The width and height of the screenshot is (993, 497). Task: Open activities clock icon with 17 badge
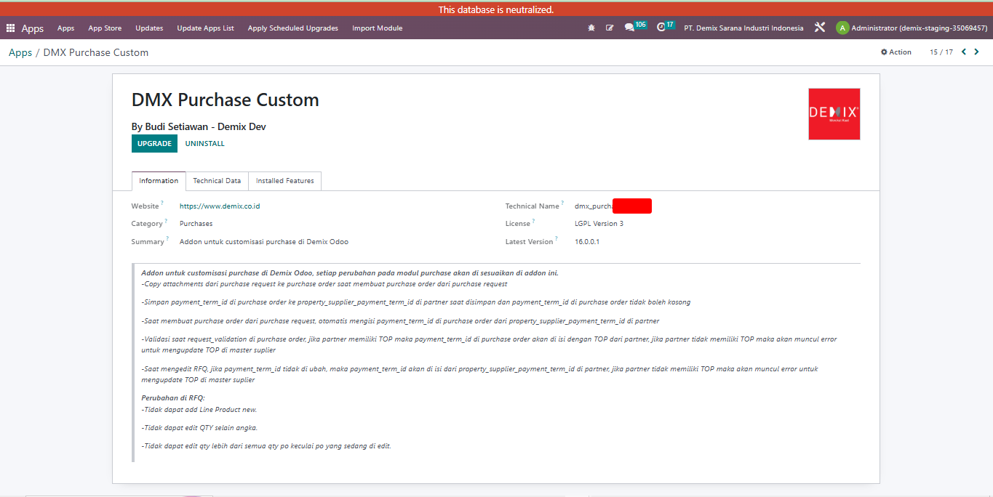click(x=666, y=27)
